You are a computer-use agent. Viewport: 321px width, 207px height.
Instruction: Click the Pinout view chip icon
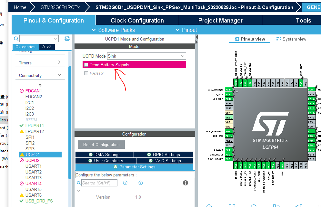[237, 39]
